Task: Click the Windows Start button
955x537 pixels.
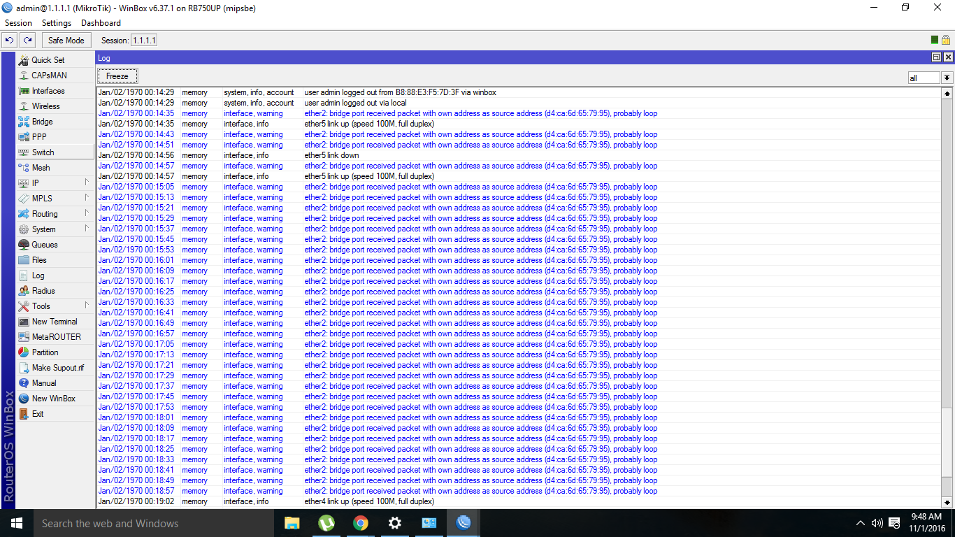Action: click(17, 523)
